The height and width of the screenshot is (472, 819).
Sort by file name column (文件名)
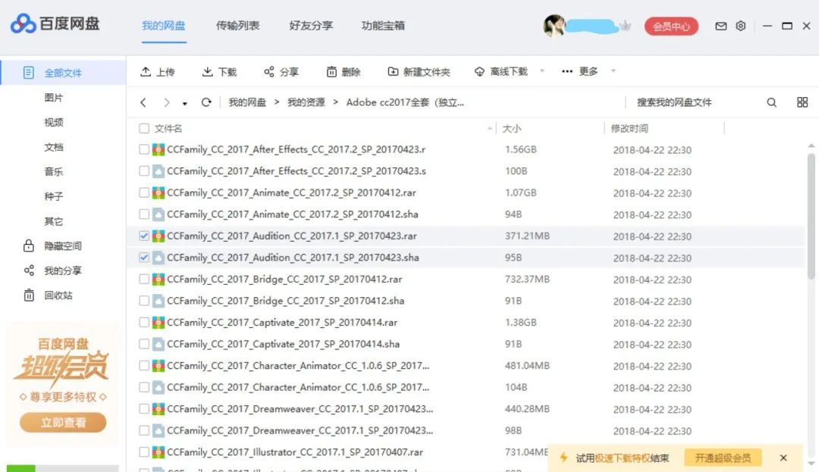[168, 128]
